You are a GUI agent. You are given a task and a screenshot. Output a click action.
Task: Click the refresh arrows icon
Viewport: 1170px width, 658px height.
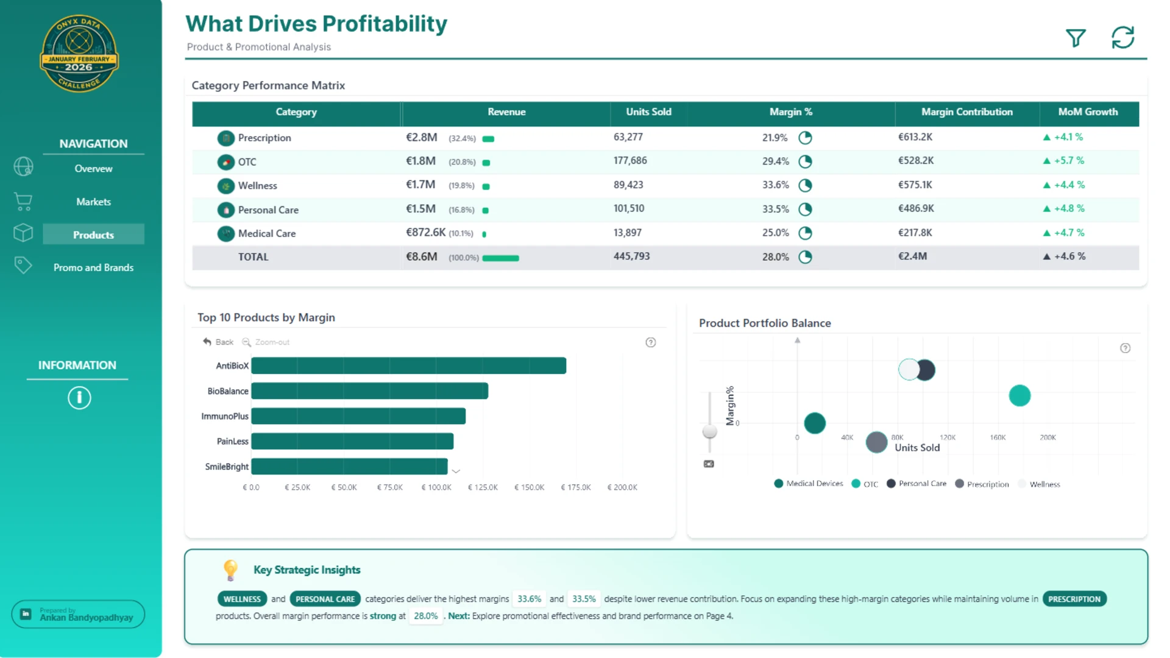tap(1122, 37)
